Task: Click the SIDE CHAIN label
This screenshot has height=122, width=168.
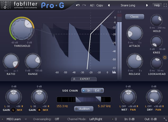Action: [x=70, y=91]
